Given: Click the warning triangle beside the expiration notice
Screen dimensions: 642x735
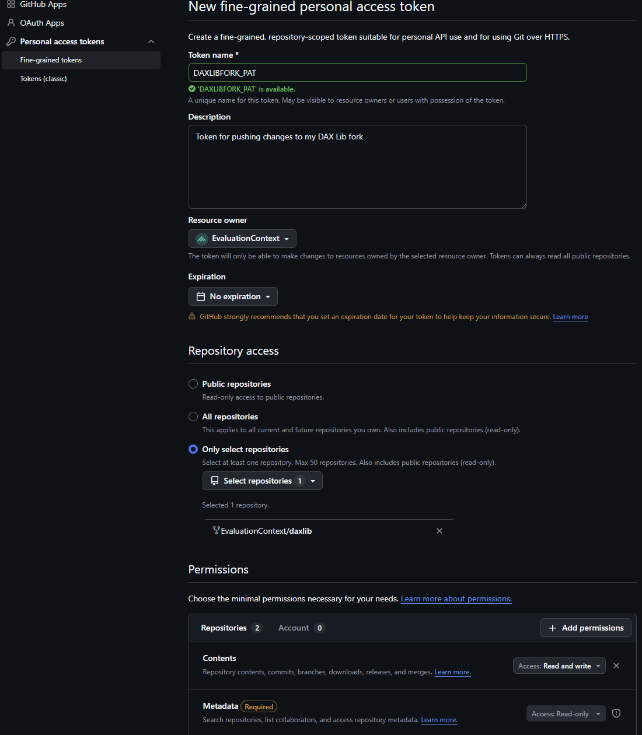Looking at the screenshot, I should click(191, 316).
